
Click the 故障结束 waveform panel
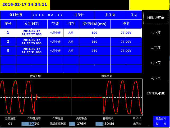click(x=107, y=97)
